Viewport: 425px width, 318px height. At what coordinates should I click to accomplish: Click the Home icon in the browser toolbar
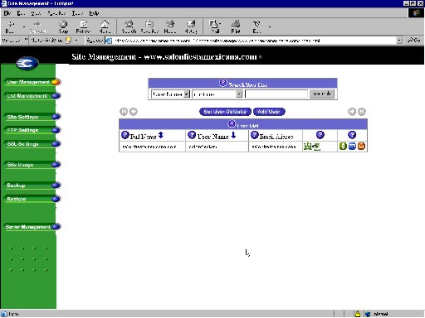(x=105, y=26)
